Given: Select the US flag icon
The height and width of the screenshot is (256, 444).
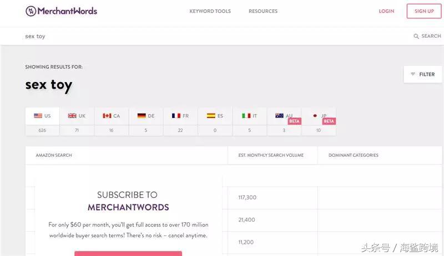Looking at the screenshot, I should tap(38, 116).
